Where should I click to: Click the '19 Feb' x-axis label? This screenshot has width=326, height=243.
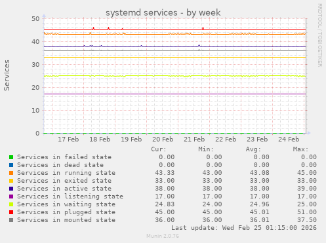(131, 140)
